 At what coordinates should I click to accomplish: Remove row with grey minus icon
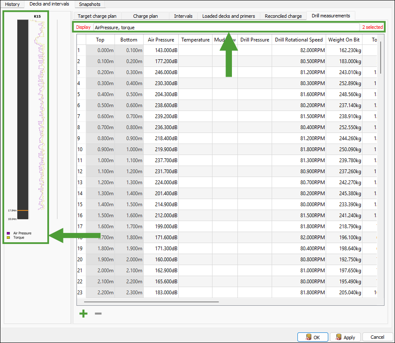pyautogui.click(x=98, y=314)
